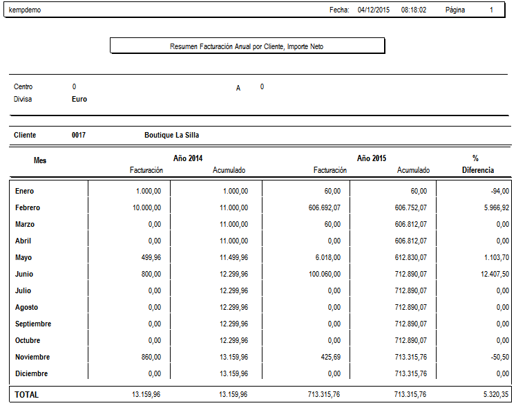Click TOTAL row 2014 billing value 13.159,96
Viewport: 516px width, 408px height.
146,394
